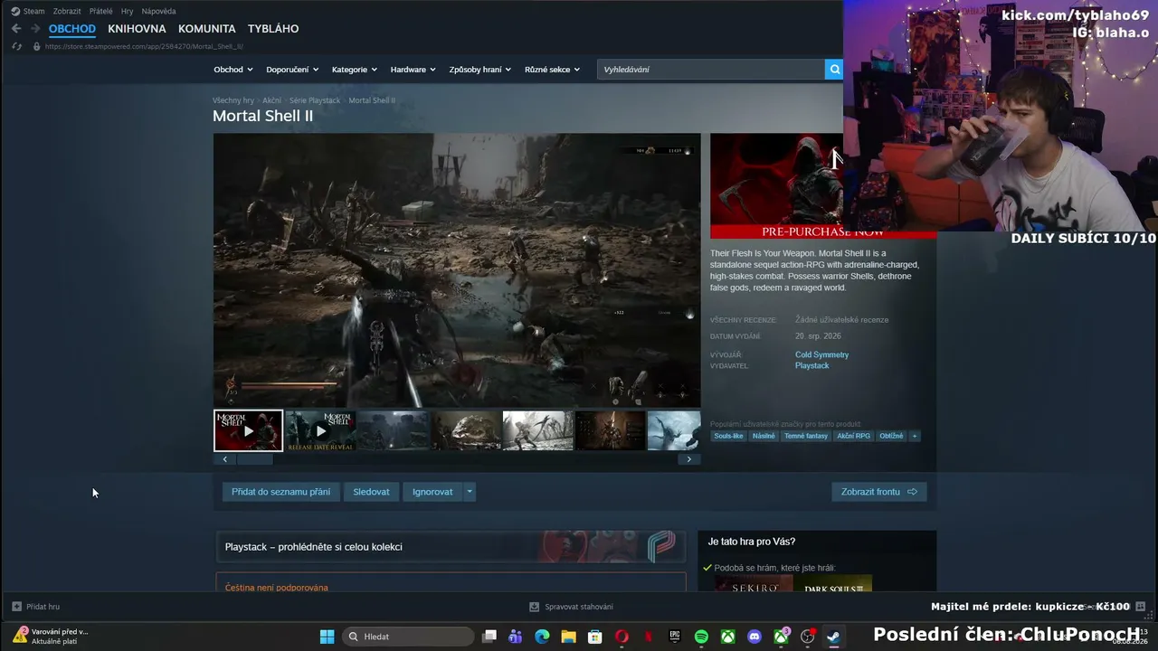Select the first Mortal Shell trailer thumbnail
Screen dimensions: 1158x651
click(248, 430)
